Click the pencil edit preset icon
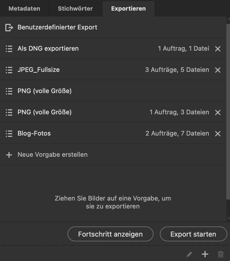 (189, 255)
